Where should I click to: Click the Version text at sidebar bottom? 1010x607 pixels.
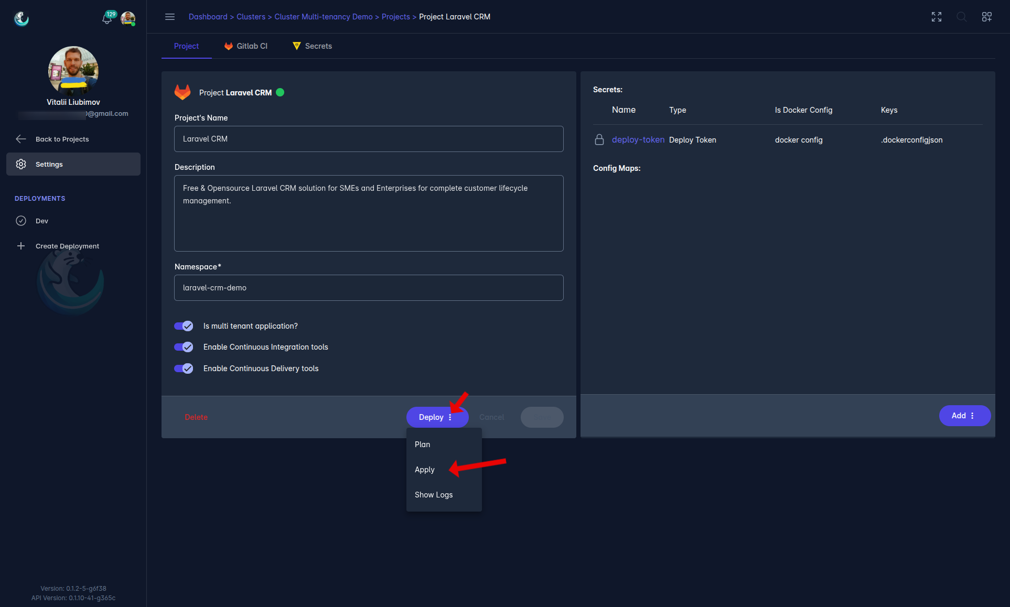coord(73,589)
